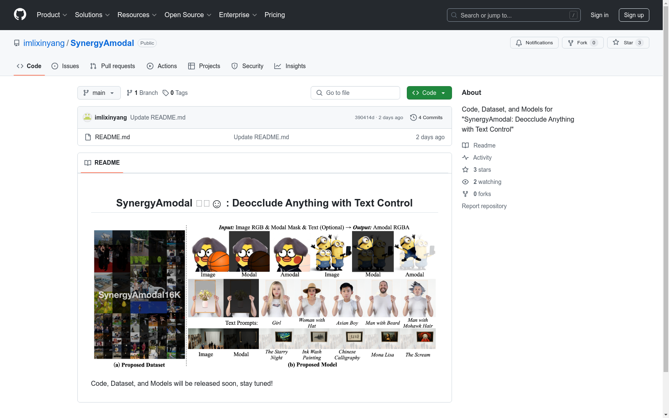Screen dimensions: 669x418
Task: Open the Pricing page
Action: [275, 15]
